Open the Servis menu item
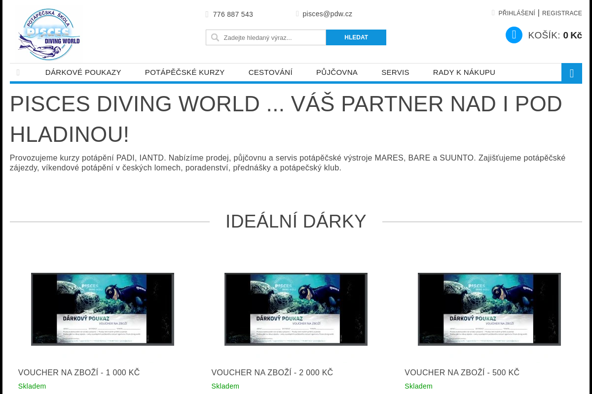The image size is (592, 394). point(395,72)
